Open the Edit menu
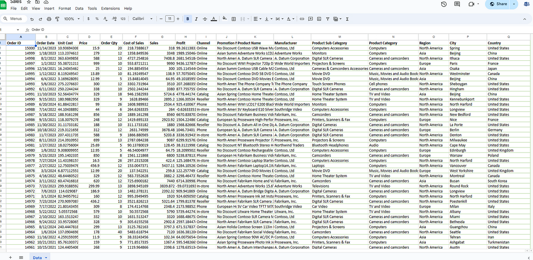The height and width of the screenshot is (260, 533). [x=24, y=8]
